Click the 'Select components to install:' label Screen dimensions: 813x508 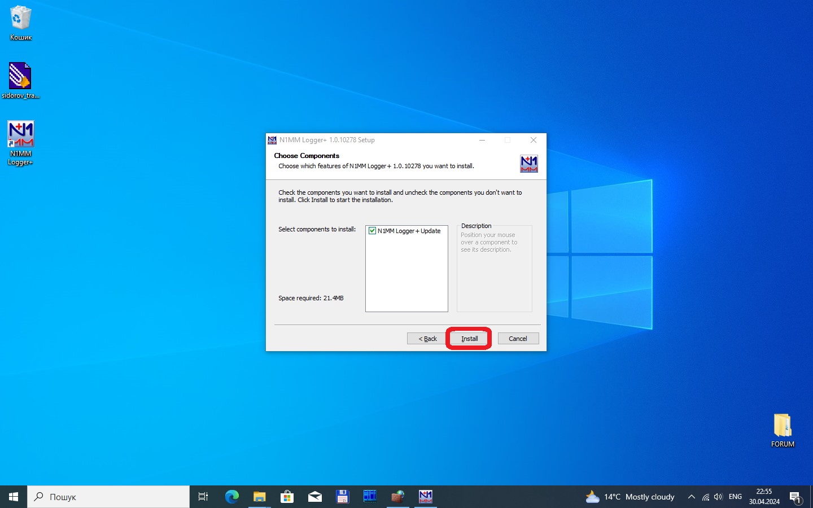(317, 229)
